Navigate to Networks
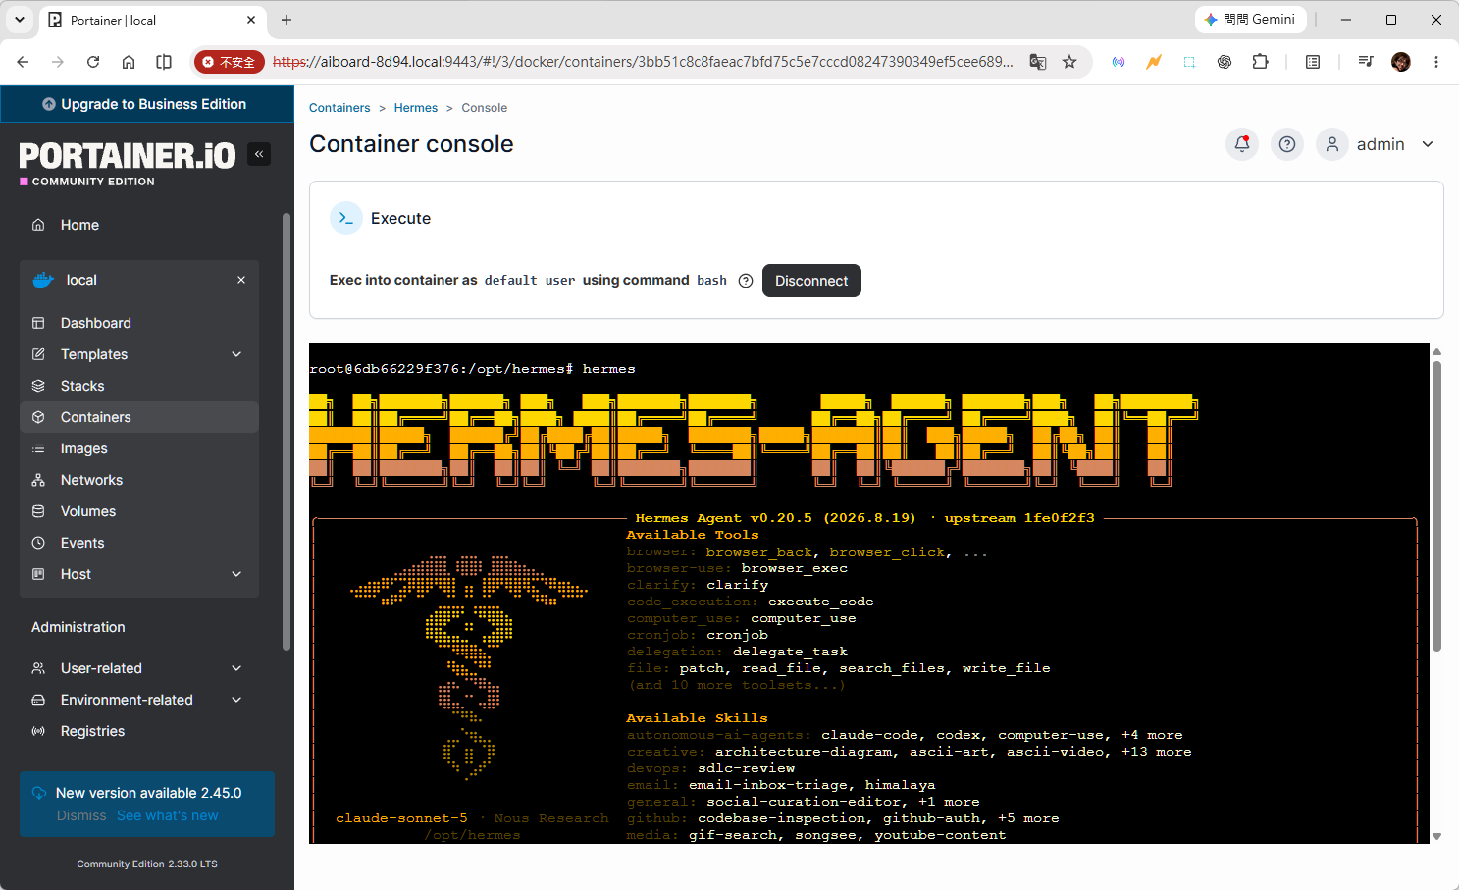 (139, 480)
